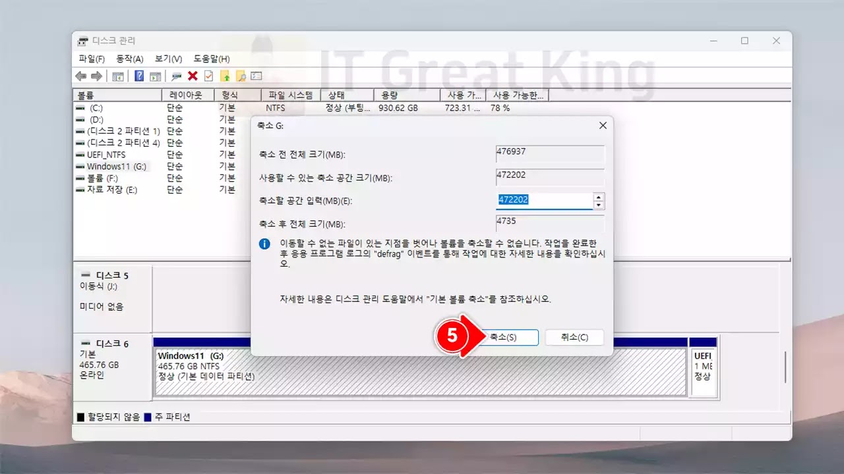Click the Forward arrow toolbar icon
844x474 pixels.
point(96,76)
